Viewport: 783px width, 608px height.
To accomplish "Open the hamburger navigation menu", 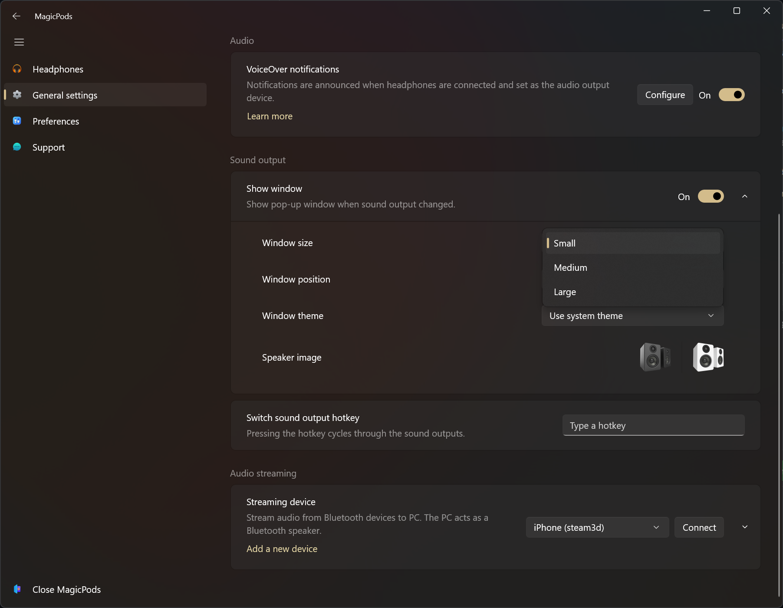I will [19, 42].
